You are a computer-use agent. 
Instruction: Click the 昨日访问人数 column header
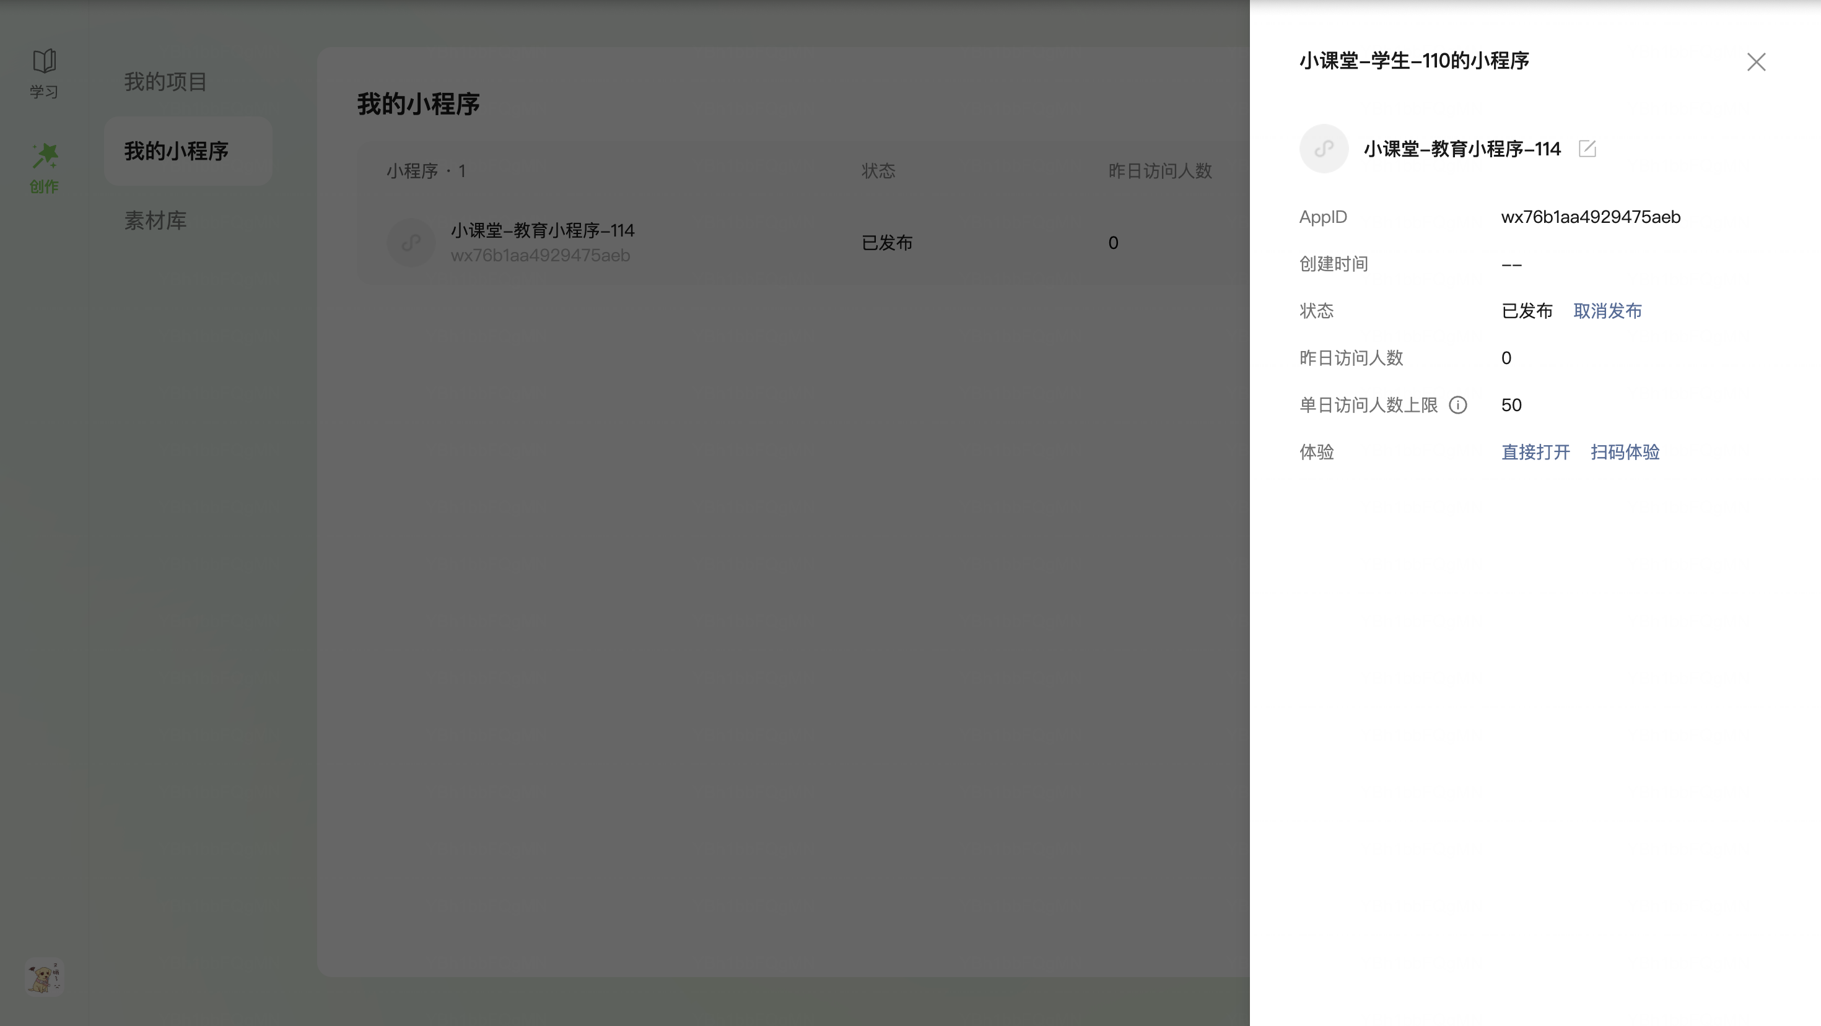pos(1159,171)
